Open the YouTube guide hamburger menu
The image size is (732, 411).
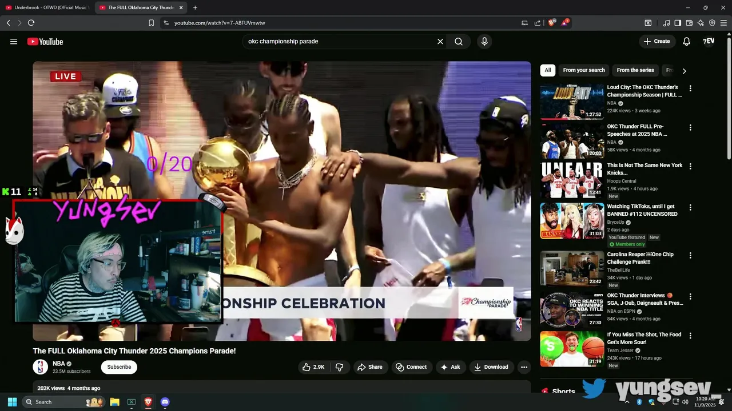tap(14, 41)
